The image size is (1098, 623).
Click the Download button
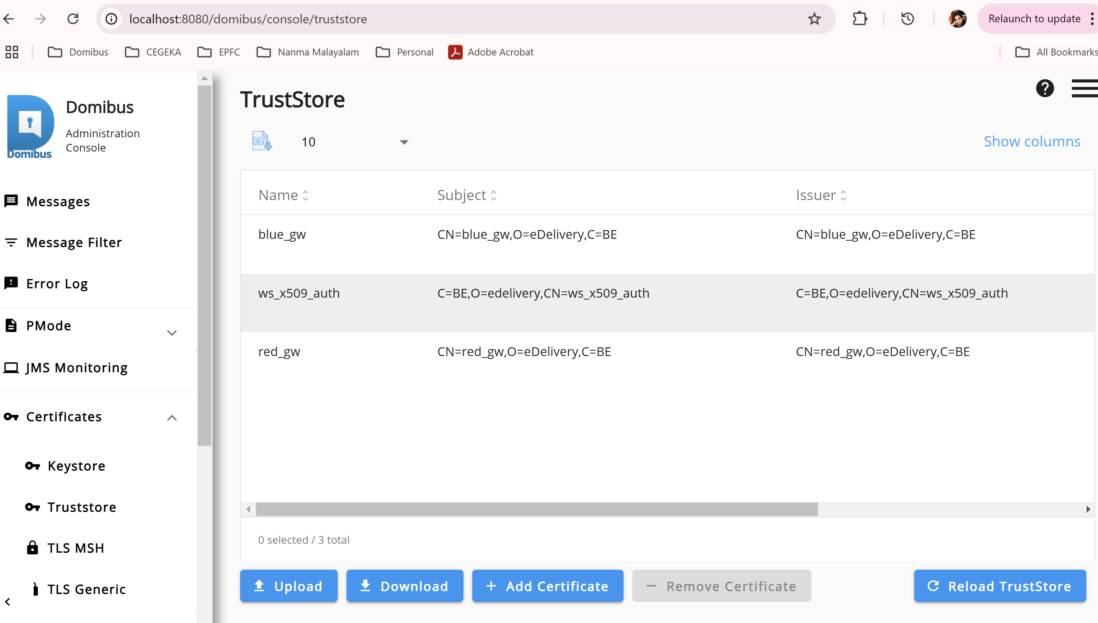tap(405, 585)
